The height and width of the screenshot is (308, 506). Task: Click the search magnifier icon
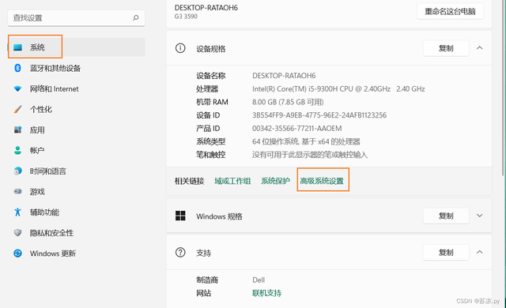(136, 17)
